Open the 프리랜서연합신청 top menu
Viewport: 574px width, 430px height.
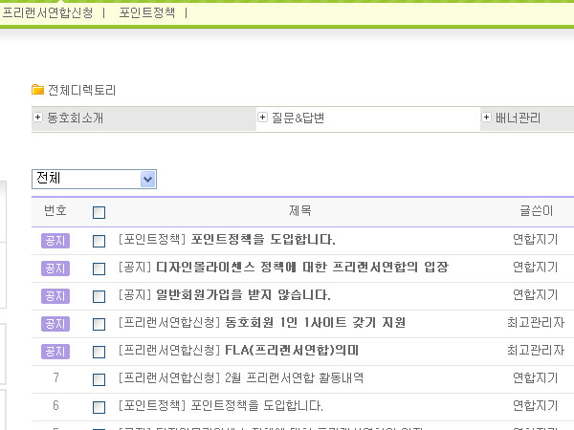coord(48,13)
